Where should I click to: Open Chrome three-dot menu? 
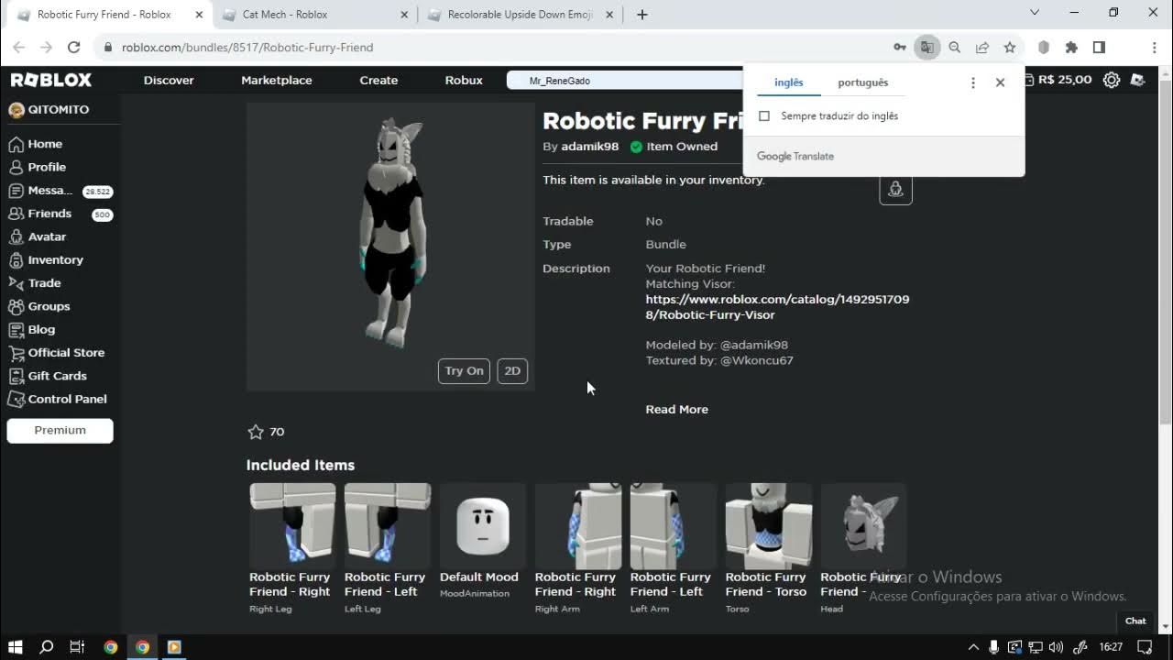pos(1154,48)
